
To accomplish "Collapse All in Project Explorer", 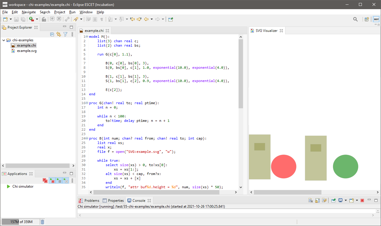I will click(x=52, y=34).
